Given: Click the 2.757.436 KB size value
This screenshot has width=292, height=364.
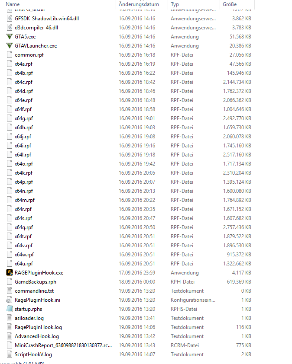Looking at the screenshot, I should click(x=237, y=227).
